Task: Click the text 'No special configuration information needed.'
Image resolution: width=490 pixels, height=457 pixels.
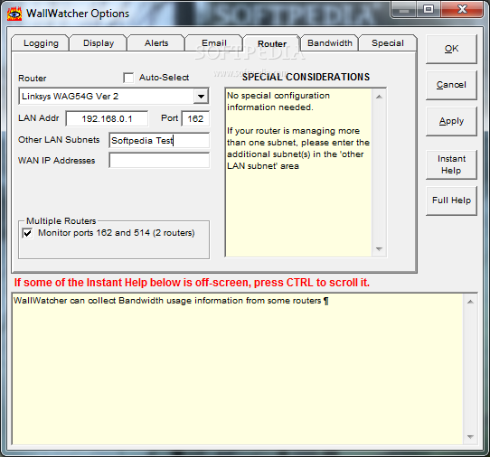Action: coord(278,101)
